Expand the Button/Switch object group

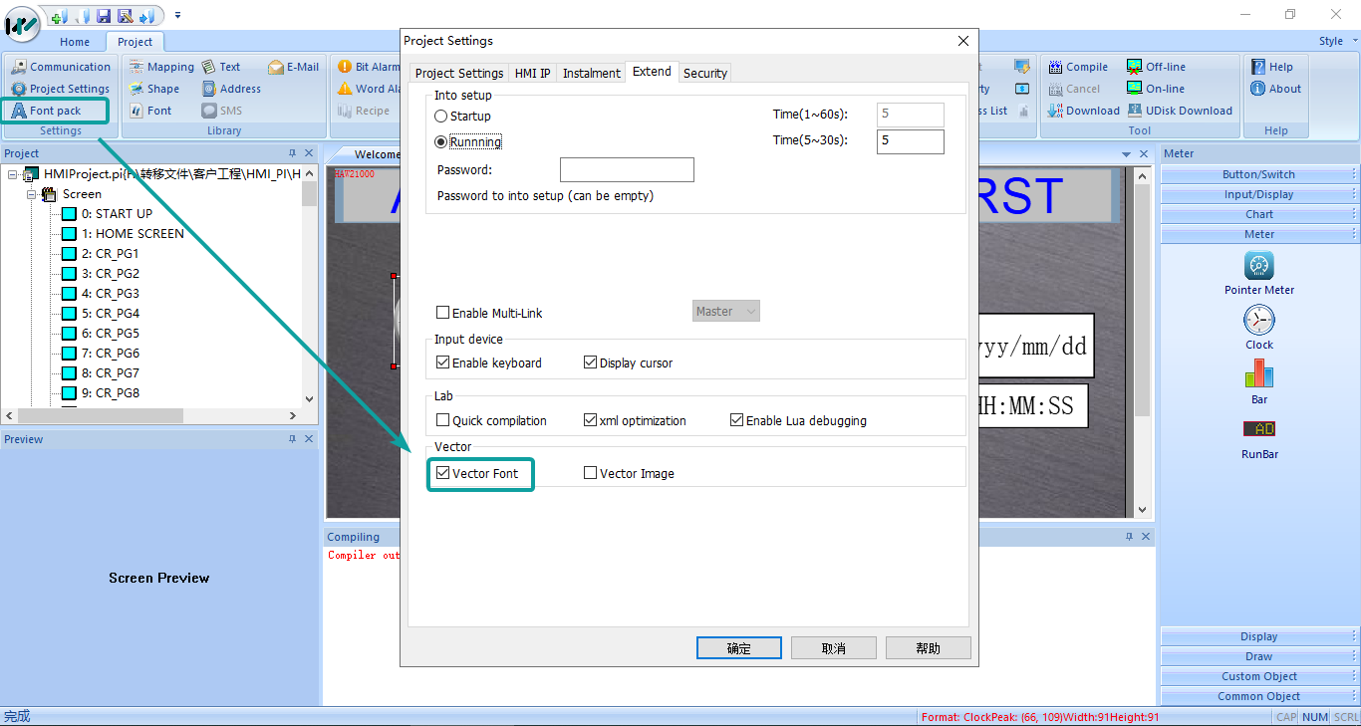click(1259, 174)
